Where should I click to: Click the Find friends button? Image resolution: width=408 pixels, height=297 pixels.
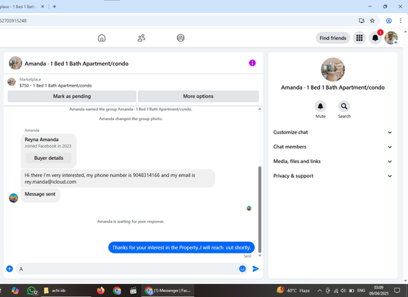pyautogui.click(x=333, y=38)
